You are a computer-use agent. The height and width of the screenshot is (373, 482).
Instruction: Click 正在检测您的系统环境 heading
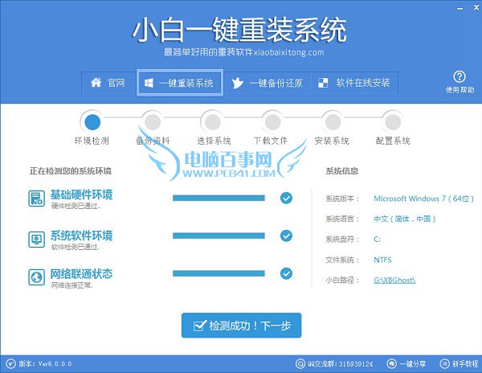(71, 171)
